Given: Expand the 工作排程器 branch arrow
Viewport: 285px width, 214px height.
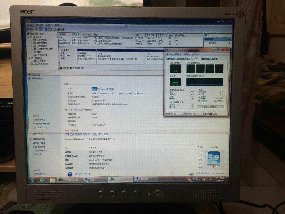Looking at the screenshot, I should 32,40.
